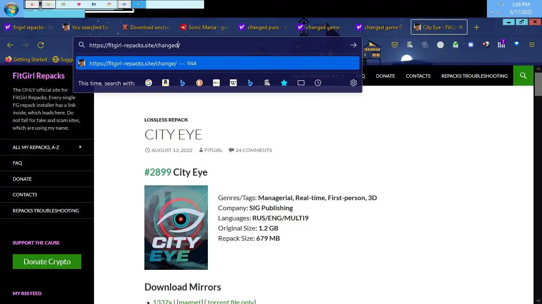This screenshot has height=304, width=542.
Task: Open the site search magnifier button
Action: [523, 76]
